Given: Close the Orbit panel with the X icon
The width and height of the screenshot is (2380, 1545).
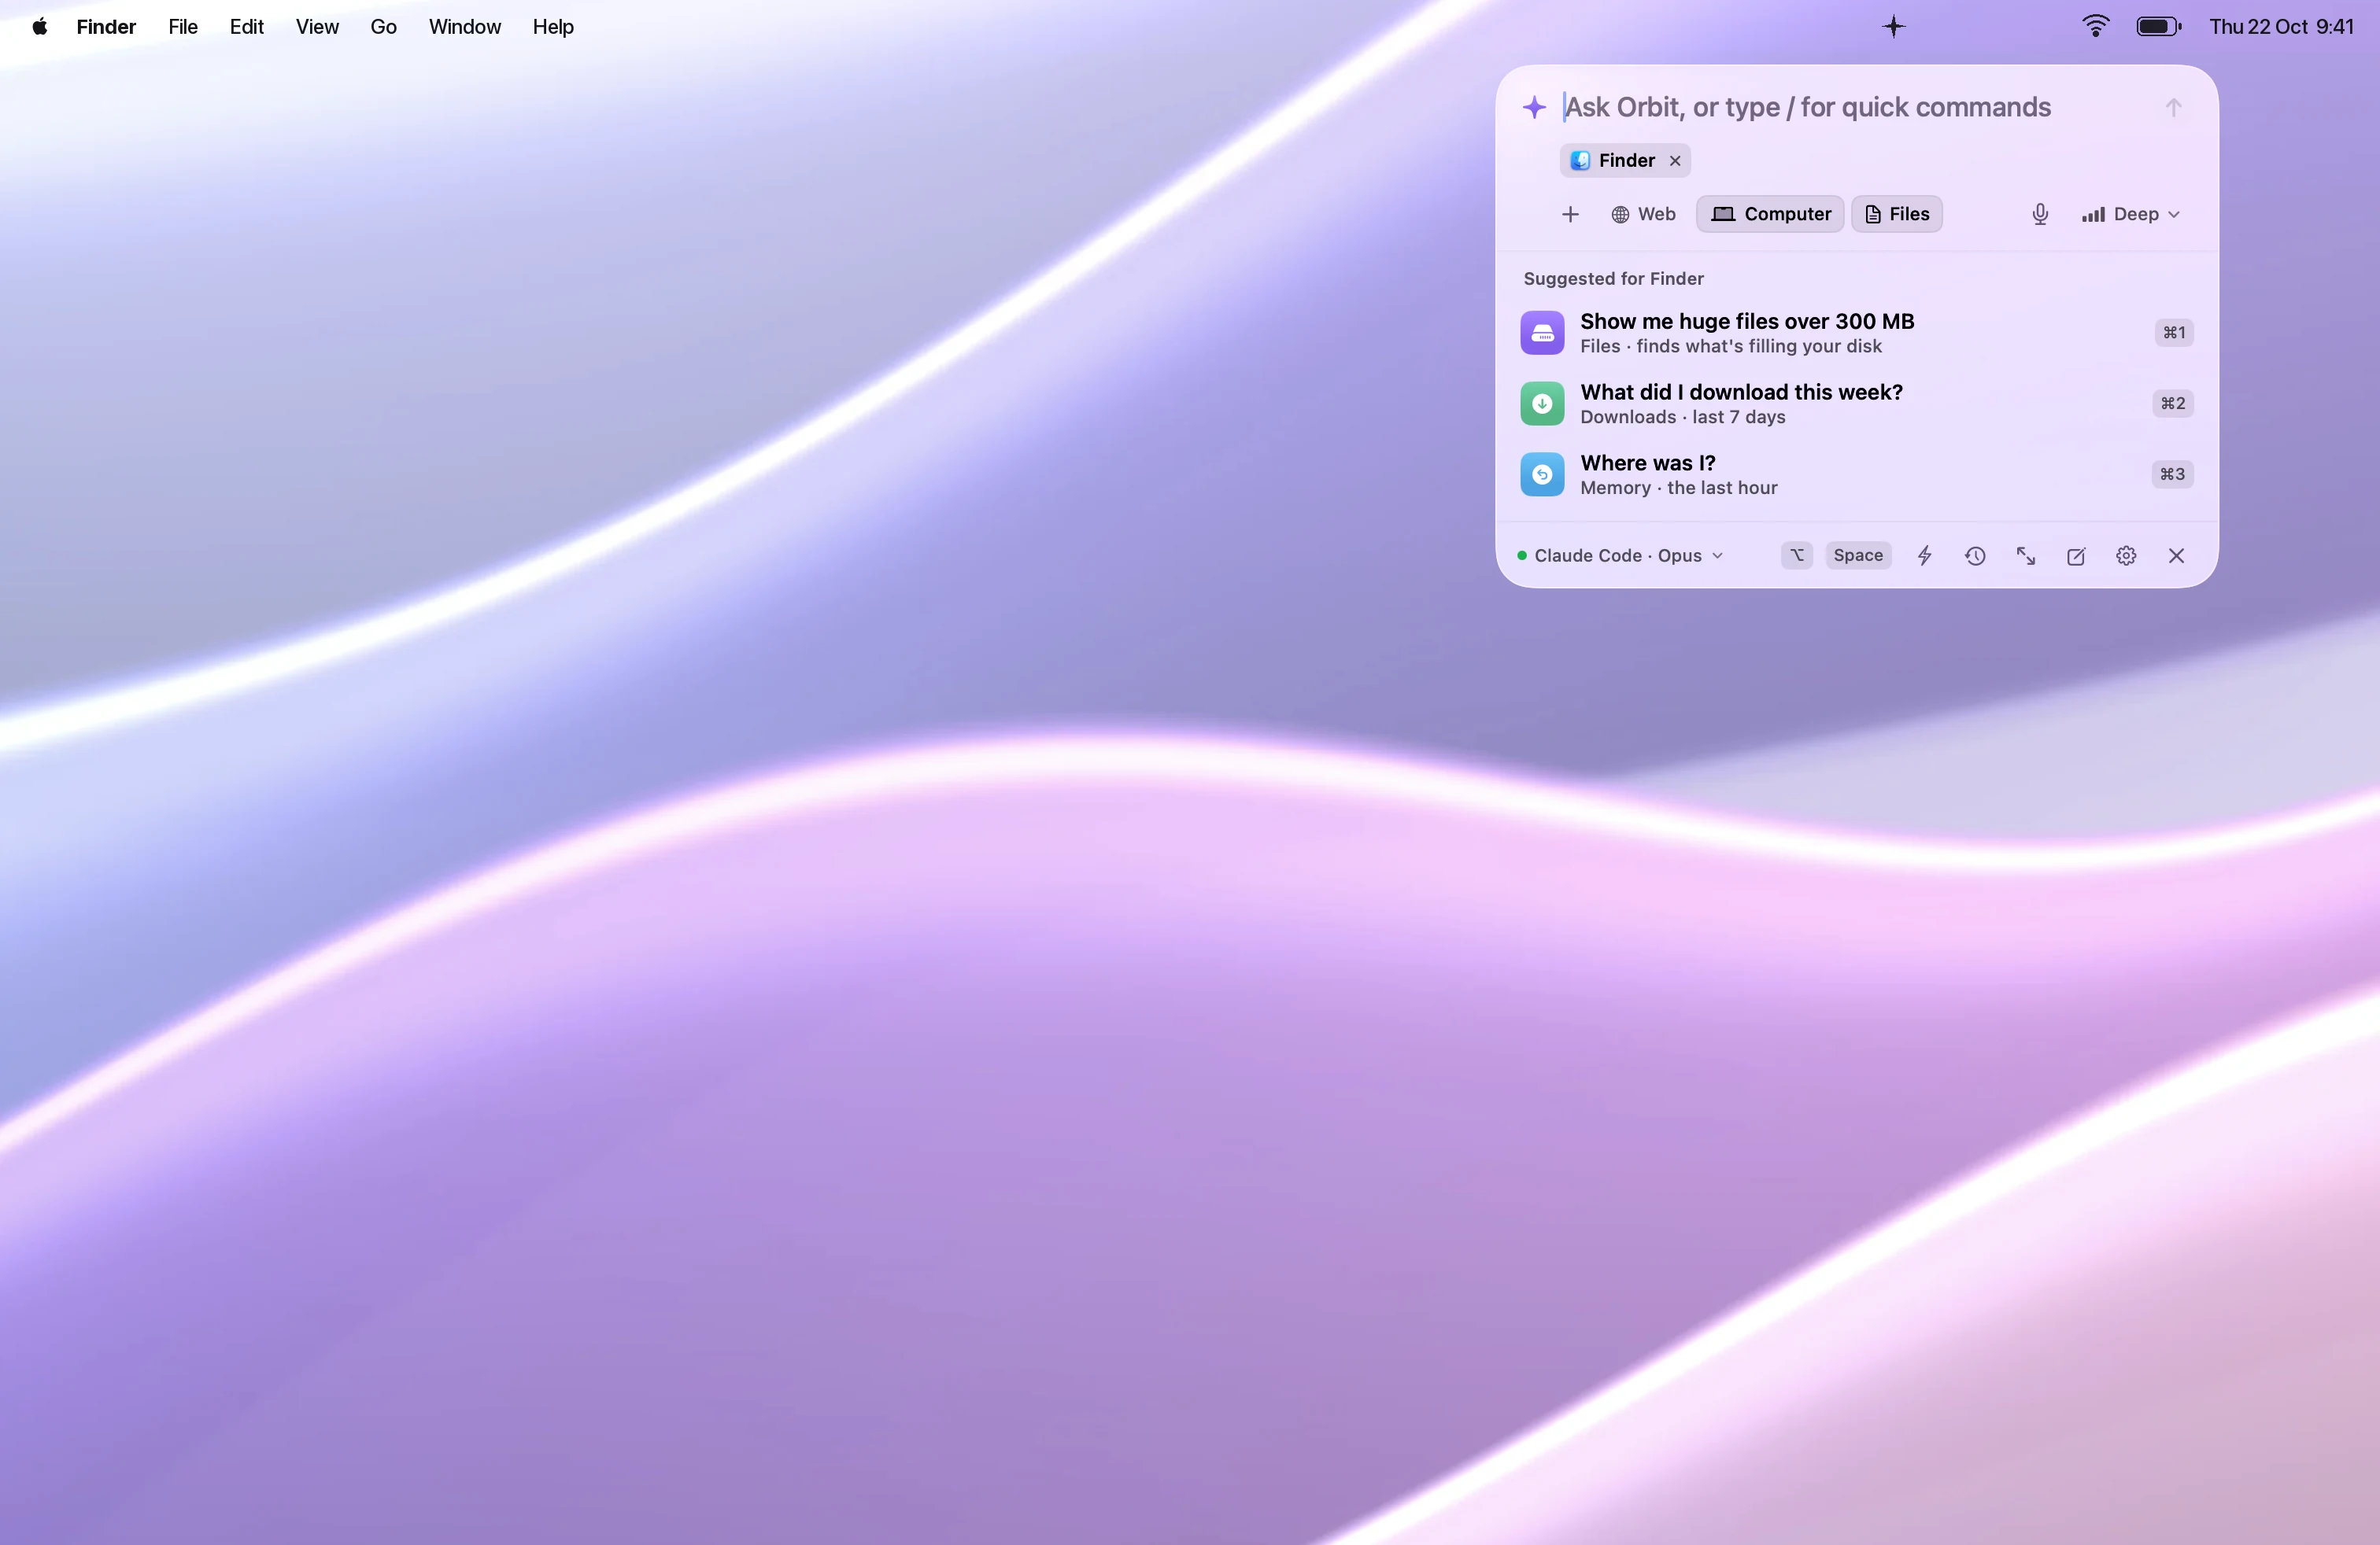Looking at the screenshot, I should (2176, 555).
